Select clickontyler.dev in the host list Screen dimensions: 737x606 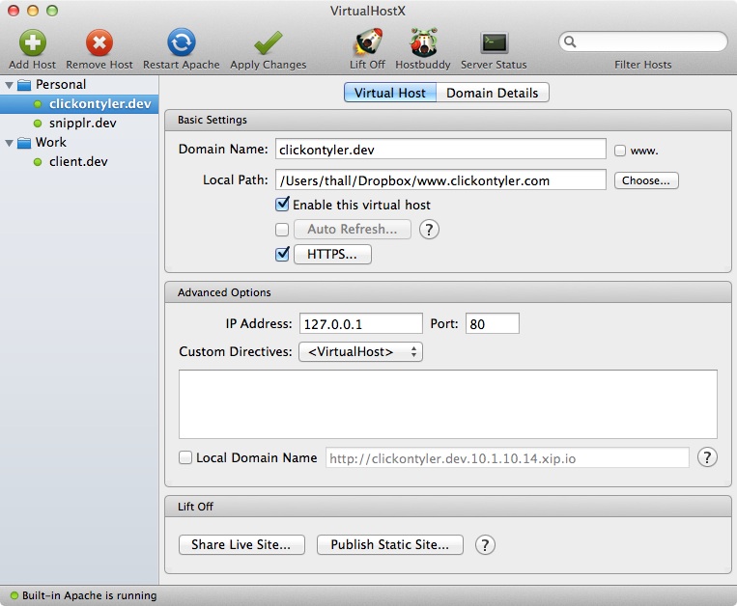pos(79,104)
